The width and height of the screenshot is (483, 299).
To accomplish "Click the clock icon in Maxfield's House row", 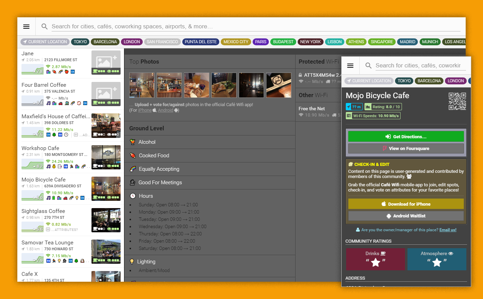I will click(x=66, y=134).
